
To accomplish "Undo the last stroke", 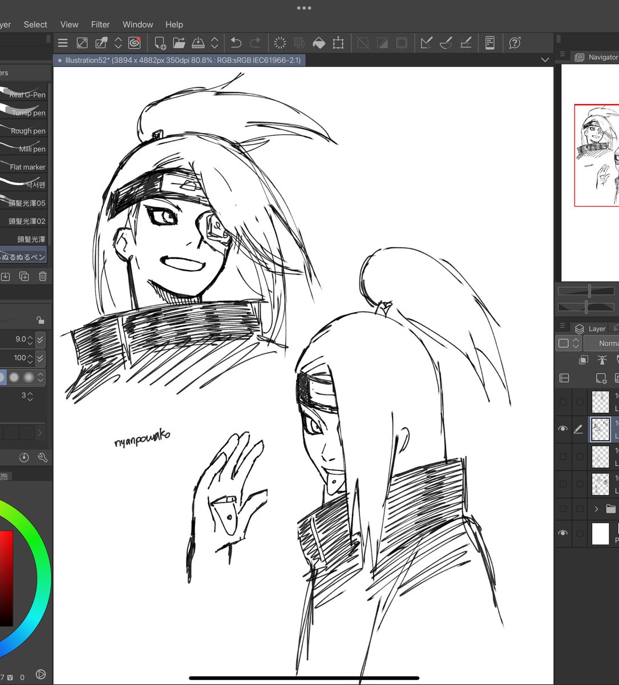I will pos(236,43).
